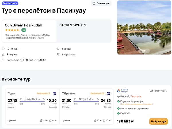
Task: Click the hotel five-star rating
Action: point(12,30)
